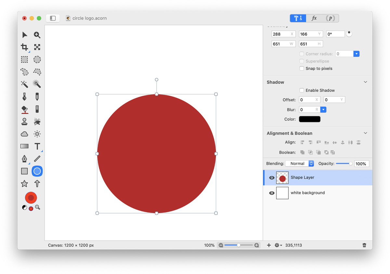
Task: Hide the Shape Layer with eye icon
Action: pyautogui.click(x=272, y=178)
